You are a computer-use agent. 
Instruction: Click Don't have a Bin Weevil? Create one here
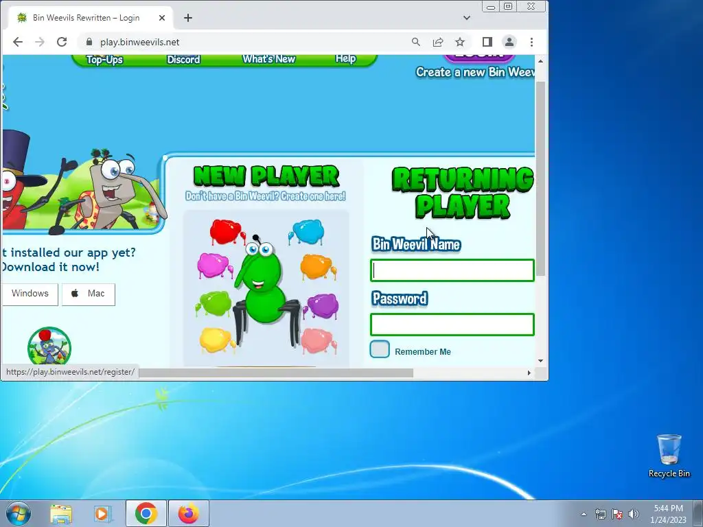[266, 196]
